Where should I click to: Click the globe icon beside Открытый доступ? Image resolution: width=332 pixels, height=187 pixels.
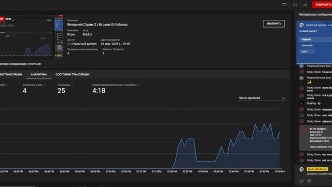point(68,44)
